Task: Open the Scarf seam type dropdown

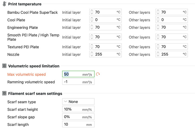Action: click(x=78, y=101)
